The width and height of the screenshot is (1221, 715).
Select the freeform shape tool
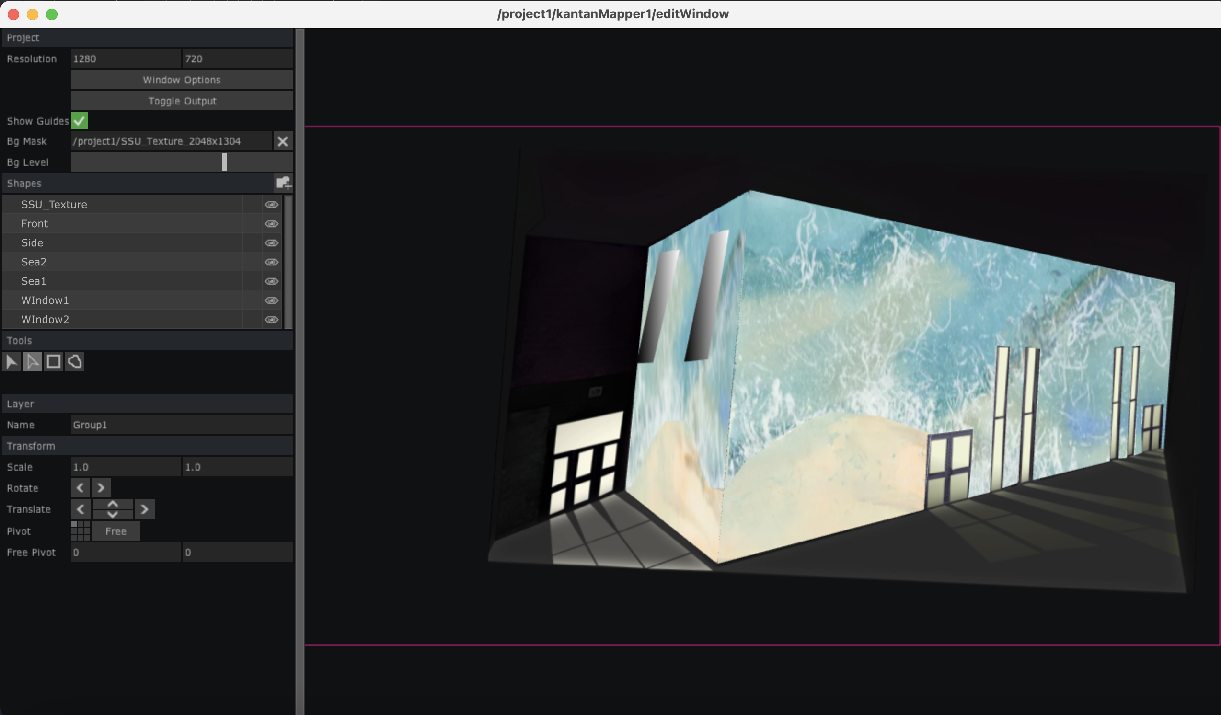(x=74, y=361)
